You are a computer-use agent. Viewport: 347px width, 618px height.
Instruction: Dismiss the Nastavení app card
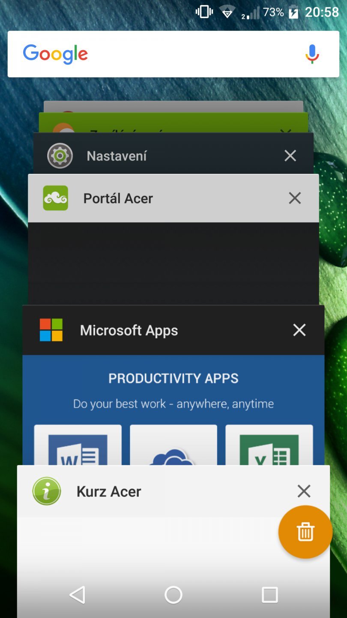[x=290, y=155]
